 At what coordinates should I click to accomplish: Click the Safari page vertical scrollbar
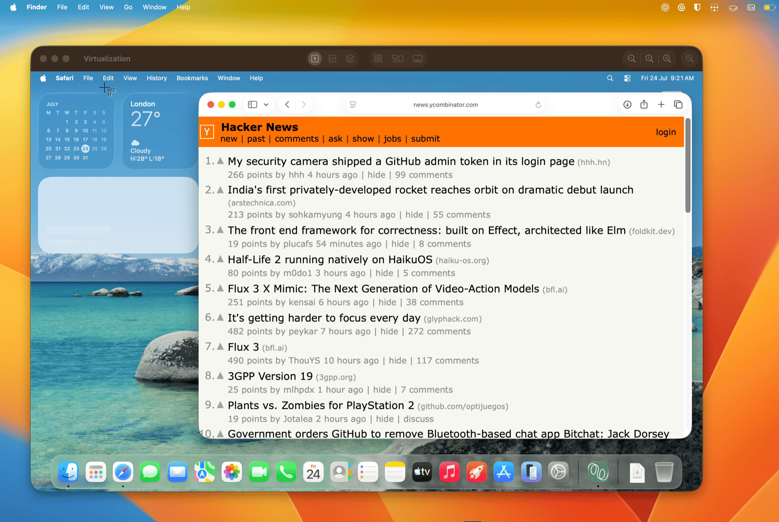tap(688, 166)
